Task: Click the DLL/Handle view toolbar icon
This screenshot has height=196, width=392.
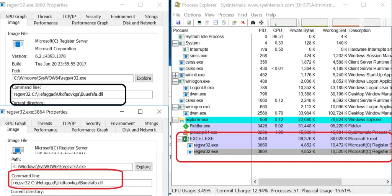Action: click(224, 22)
